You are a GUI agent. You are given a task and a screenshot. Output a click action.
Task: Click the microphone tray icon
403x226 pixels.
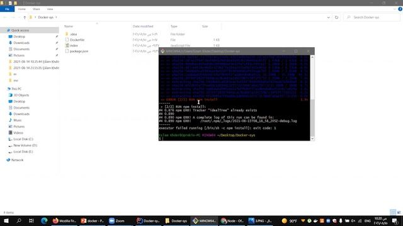tap(341, 221)
